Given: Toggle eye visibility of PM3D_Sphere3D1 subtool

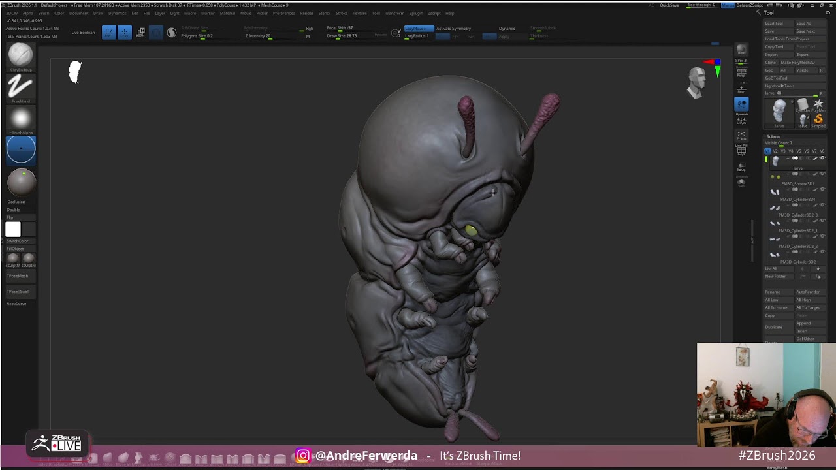Looking at the screenshot, I should (x=822, y=174).
